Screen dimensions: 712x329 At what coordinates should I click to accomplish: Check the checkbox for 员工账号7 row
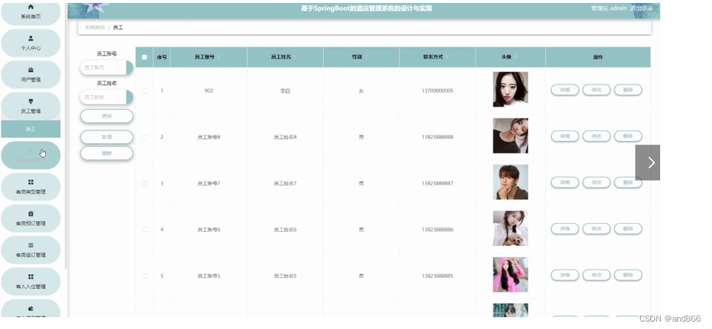[x=144, y=184]
